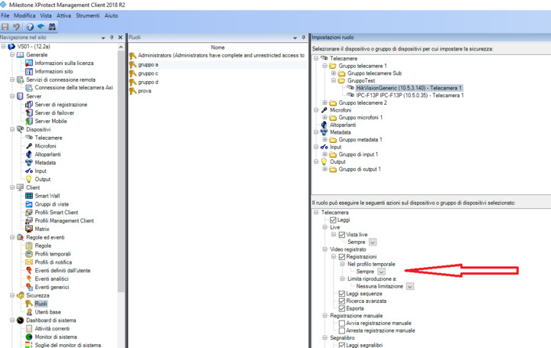
Task: Select the Microfoni device icon in navigation
Action: pos(29,146)
